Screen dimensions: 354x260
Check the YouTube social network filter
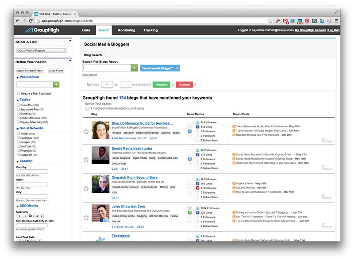click(x=18, y=146)
